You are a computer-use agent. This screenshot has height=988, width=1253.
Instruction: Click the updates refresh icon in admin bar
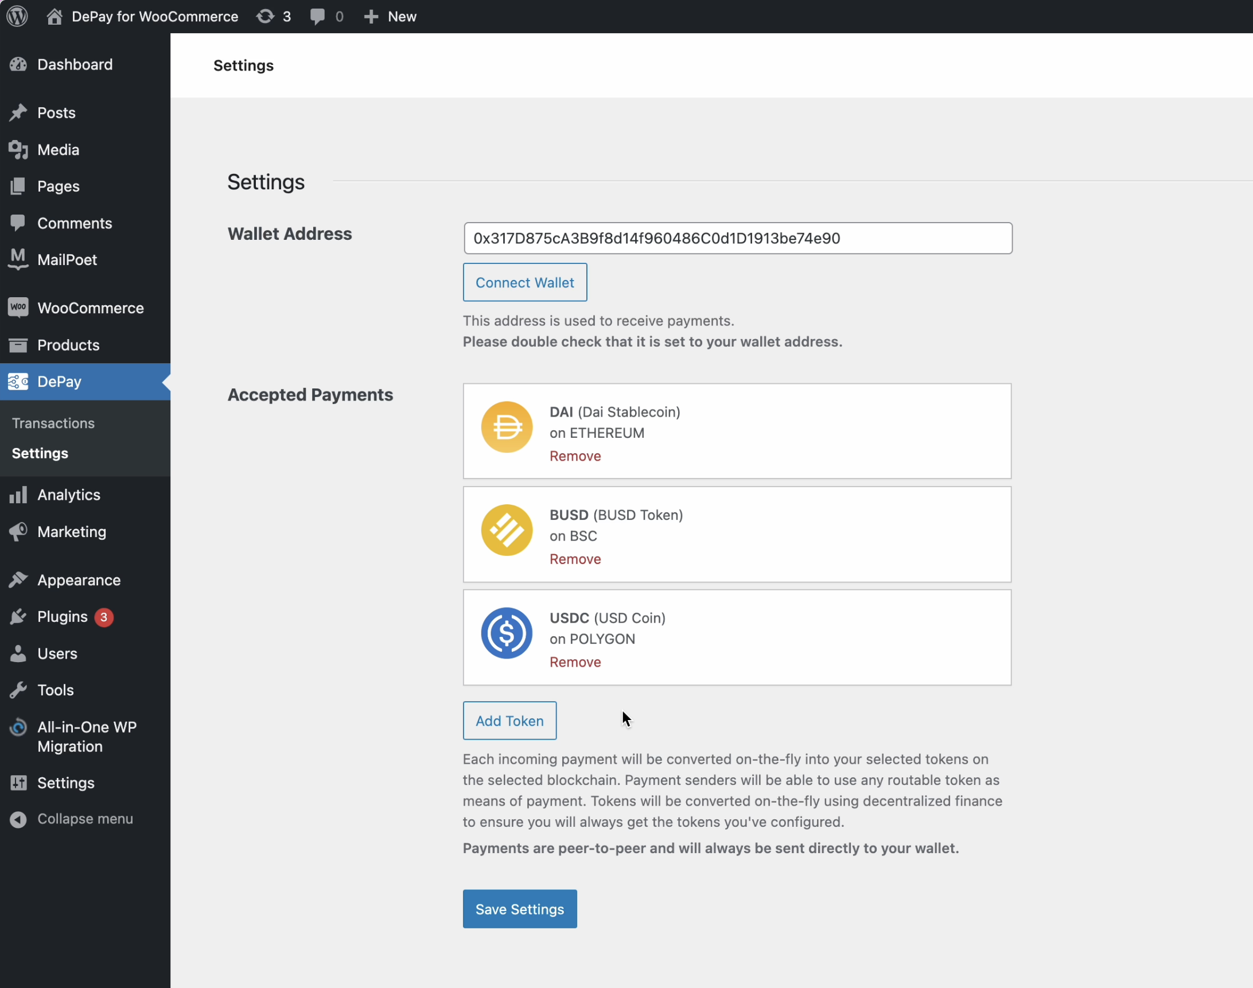(x=266, y=16)
